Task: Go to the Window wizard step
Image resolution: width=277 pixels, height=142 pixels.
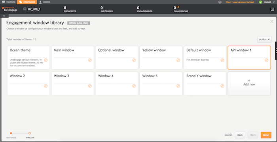Action: pyautogui.click(x=30, y=133)
